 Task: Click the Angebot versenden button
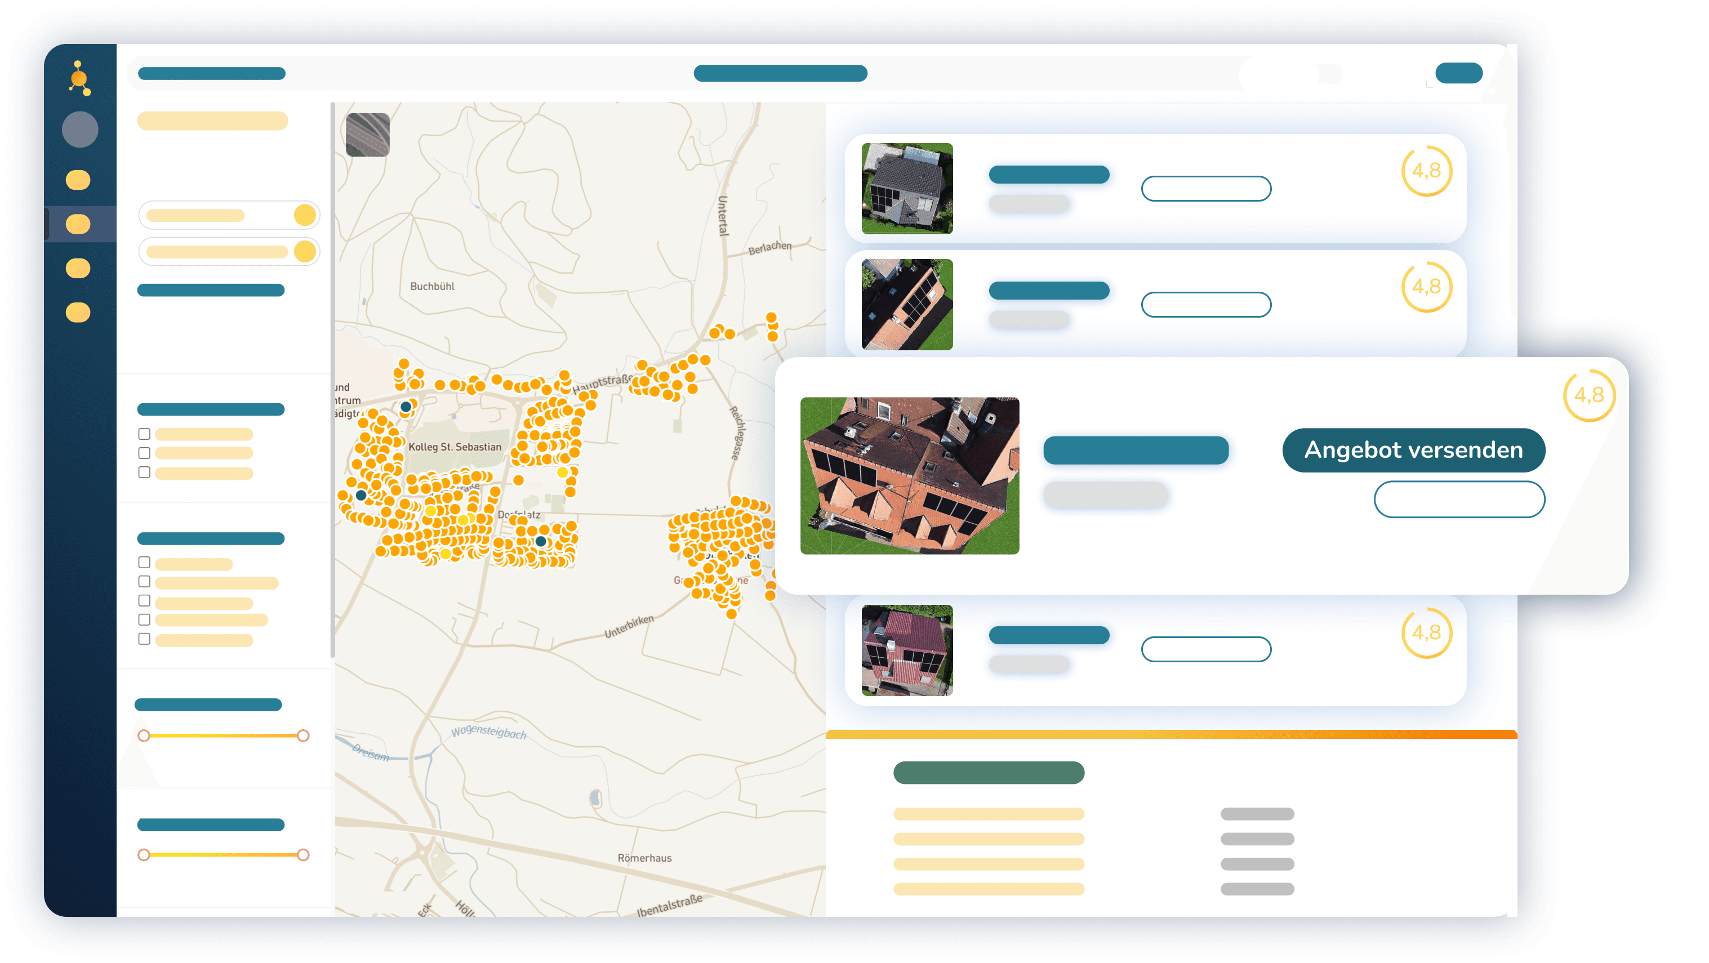(1413, 449)
